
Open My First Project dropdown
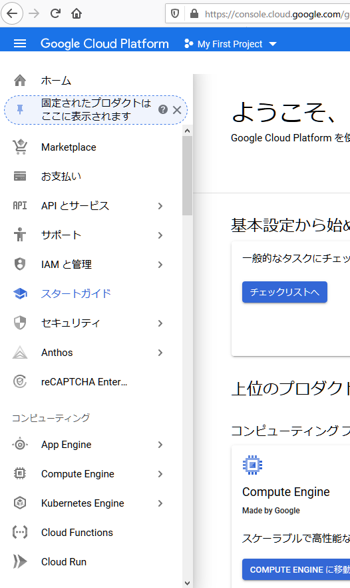click(x=231, y=44)
